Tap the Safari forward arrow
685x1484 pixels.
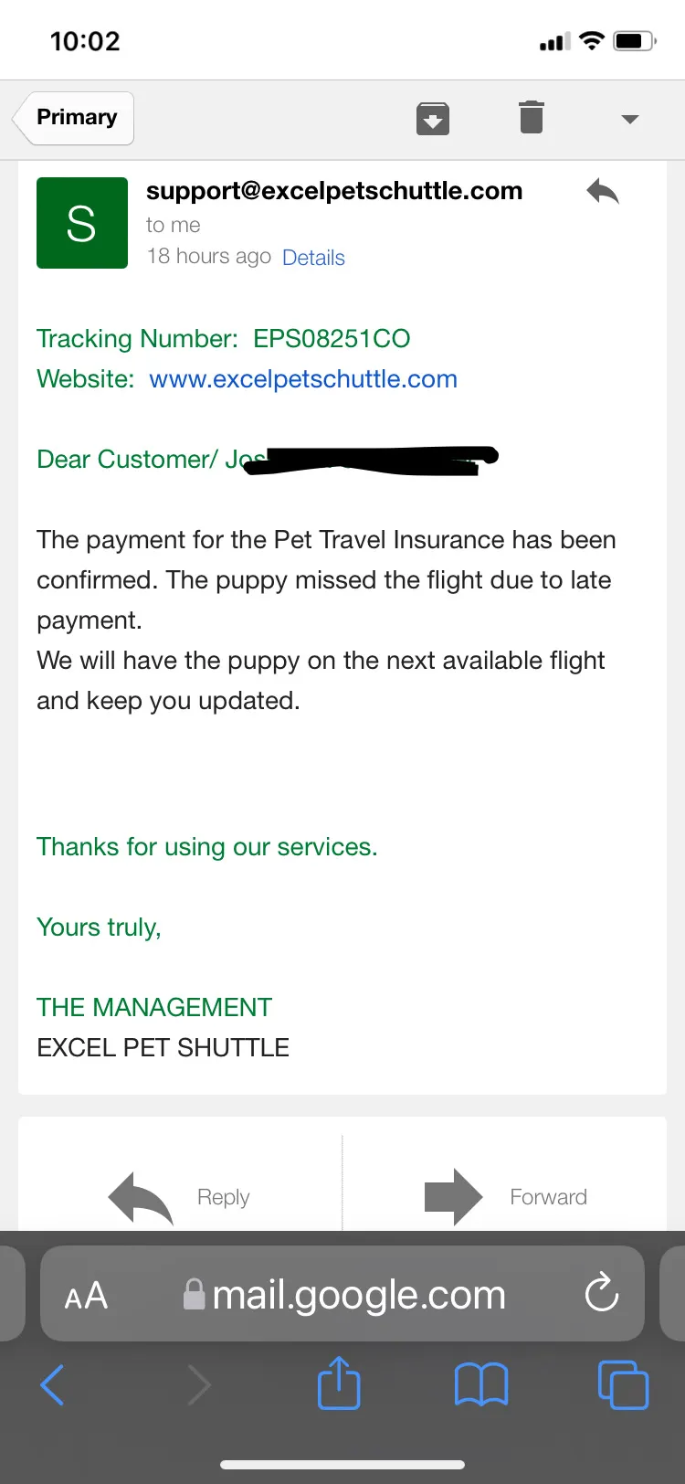click(199, 1385)
